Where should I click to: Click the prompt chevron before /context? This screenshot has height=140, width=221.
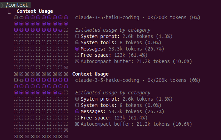(2, 5)
